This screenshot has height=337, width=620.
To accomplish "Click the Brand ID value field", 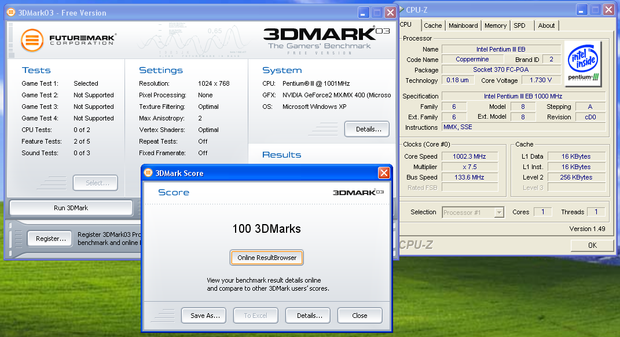I will (x=552, y=59).
